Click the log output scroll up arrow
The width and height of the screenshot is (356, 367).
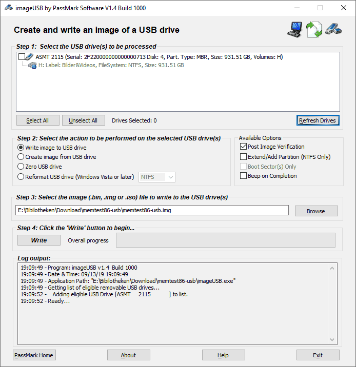click(332, 268)
